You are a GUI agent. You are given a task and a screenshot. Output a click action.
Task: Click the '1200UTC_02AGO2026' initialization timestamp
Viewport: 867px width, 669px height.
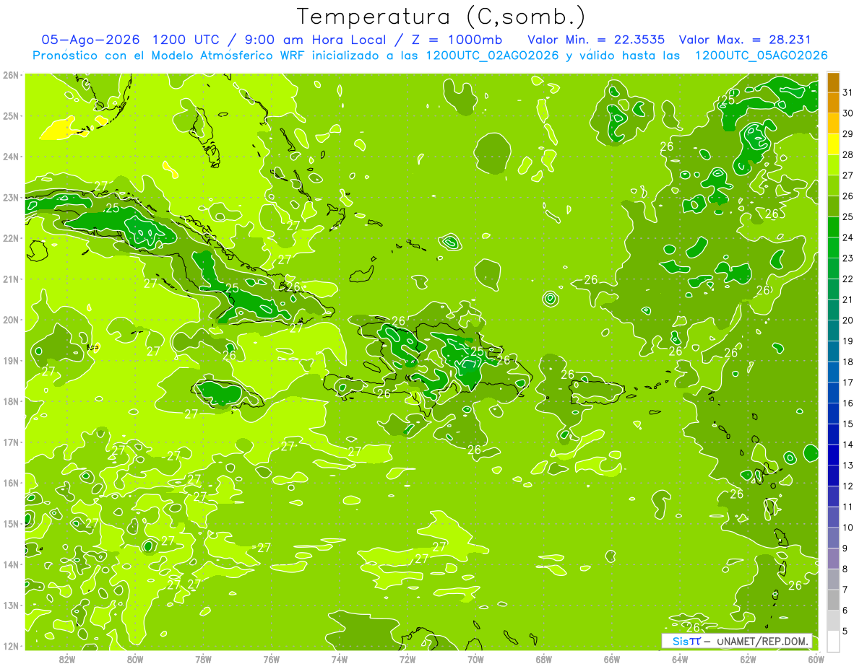pyautogui.click(x=492, y=56)
